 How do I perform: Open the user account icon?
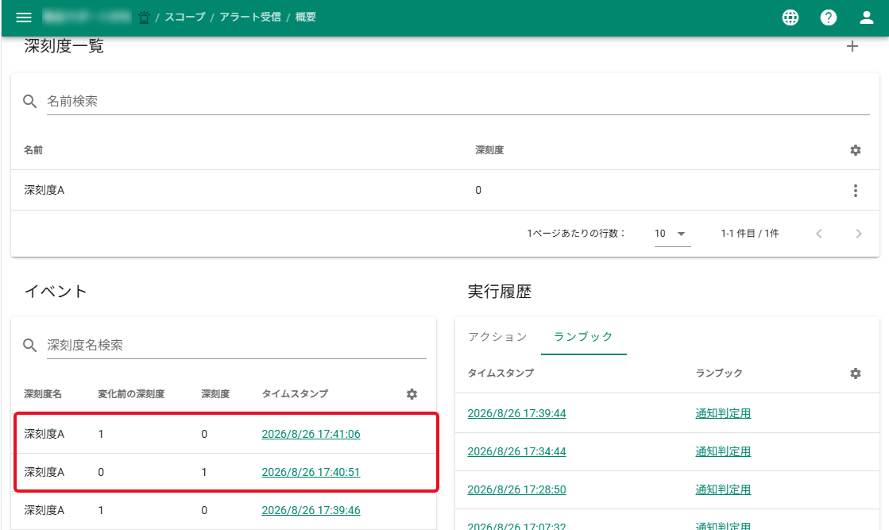(866, 17)
